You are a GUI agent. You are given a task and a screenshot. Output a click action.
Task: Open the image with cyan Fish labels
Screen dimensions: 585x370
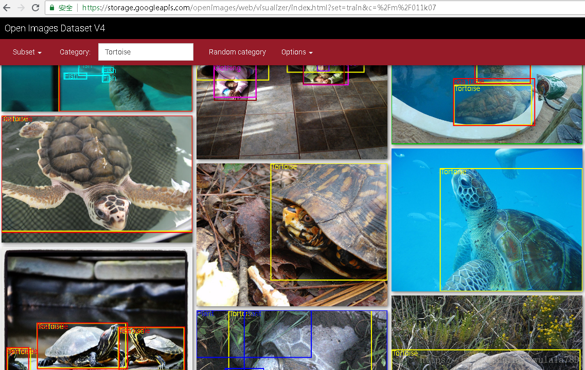97,88
